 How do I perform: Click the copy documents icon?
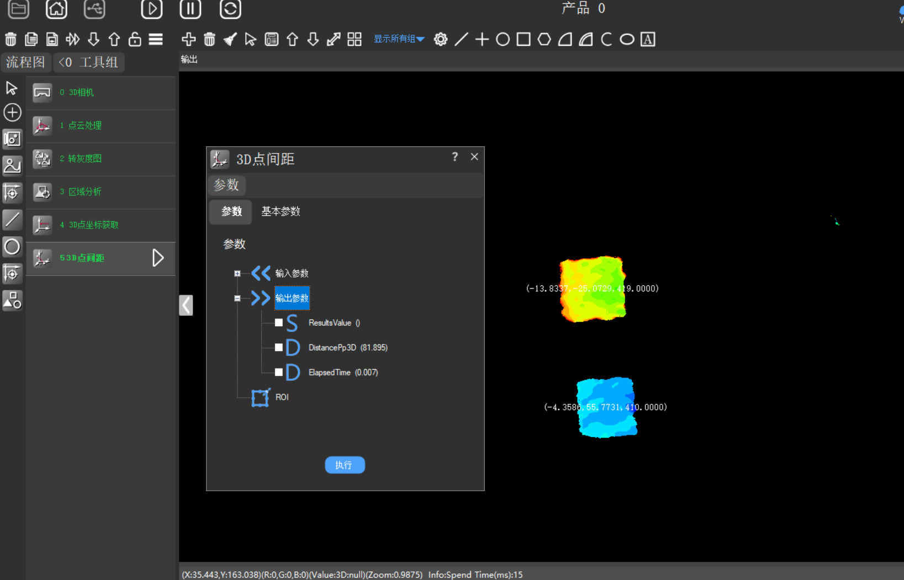[x=31, y=39]
